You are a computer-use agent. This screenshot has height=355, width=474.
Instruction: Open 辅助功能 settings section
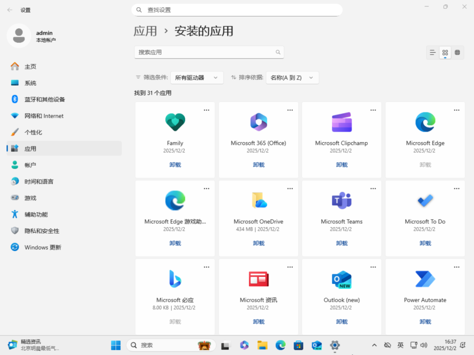[64, 214]
